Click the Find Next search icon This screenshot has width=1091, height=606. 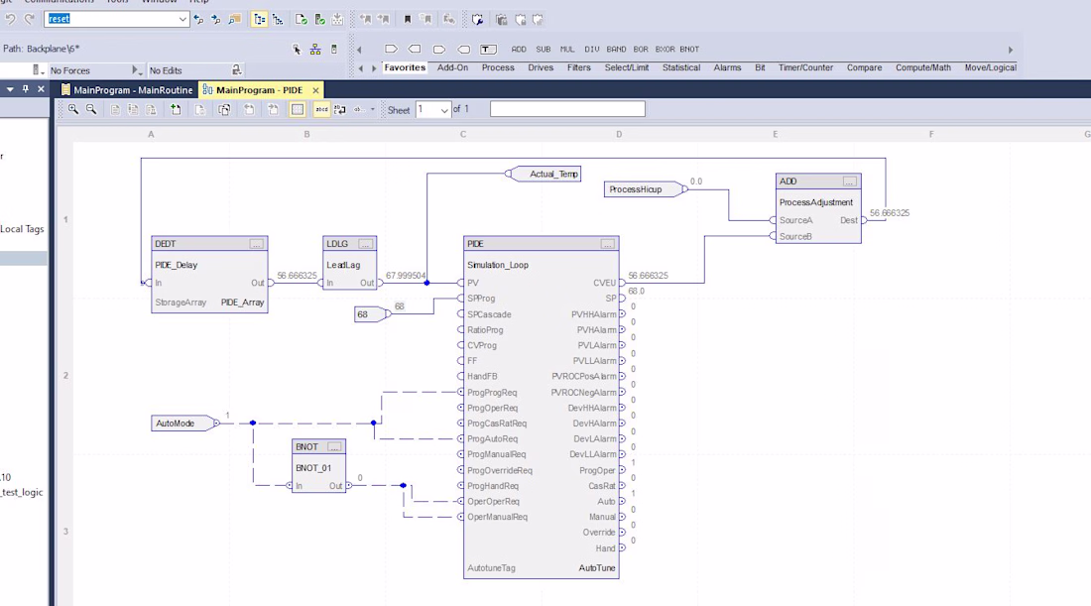click(215, 20)
